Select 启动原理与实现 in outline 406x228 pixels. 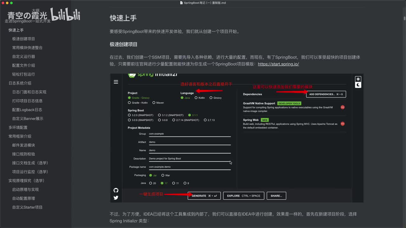pos(25,190)
